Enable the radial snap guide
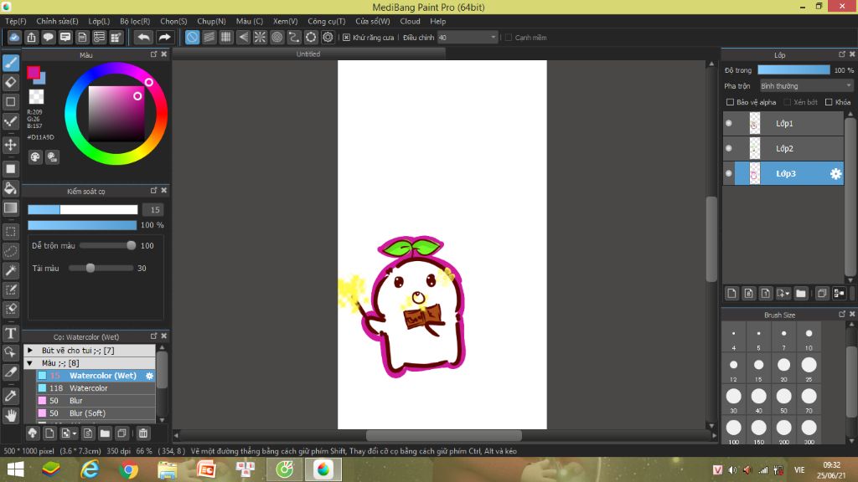858x482 pixels. 260,37
